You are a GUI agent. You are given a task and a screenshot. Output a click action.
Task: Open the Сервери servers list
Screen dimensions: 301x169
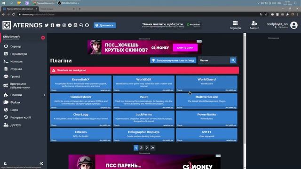(235, 25)
